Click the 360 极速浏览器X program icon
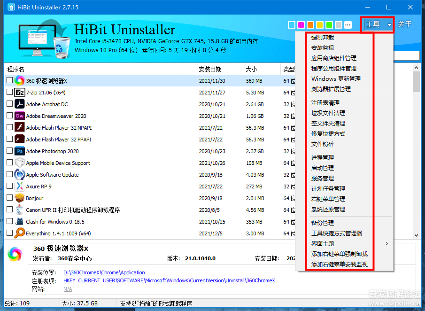The image size is (425, 311). coord(20,80)
